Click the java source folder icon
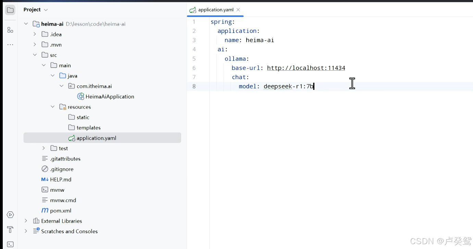Viewport: 473px width, 249px height. (x=63, y=76)
